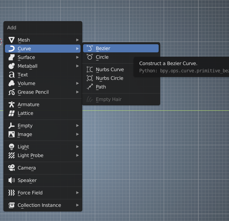
Task: Click the Force Field waves icon
Action: tap(12, 193)
